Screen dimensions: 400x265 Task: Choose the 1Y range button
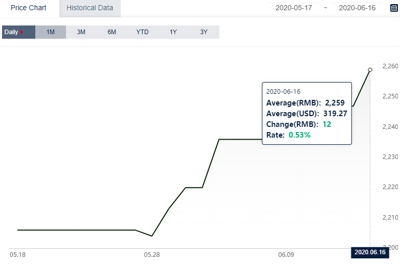coord(173,32)
